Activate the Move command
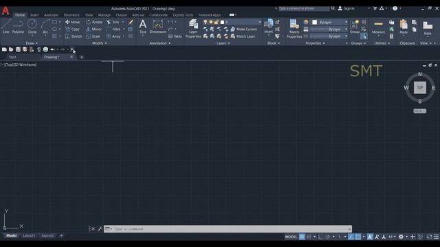Screen dimensions: 440x247 tap(73, 22)
